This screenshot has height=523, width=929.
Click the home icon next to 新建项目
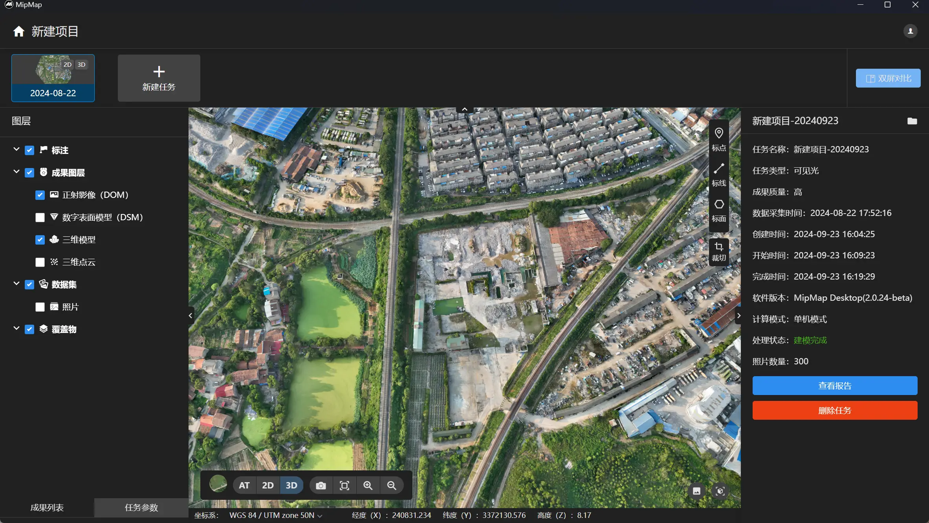[x=18, y=31]
